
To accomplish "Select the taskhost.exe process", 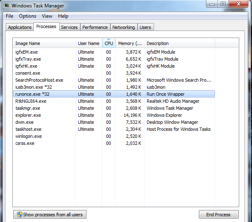I will click(114, 129).
